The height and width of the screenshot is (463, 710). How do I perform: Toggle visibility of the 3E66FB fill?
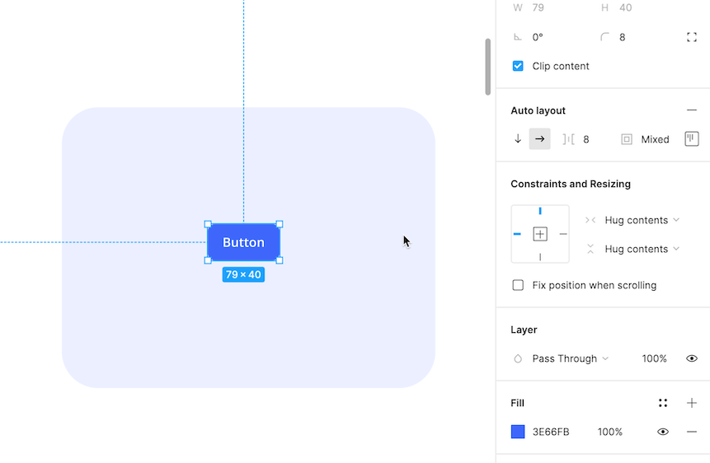pyautogui.click(x=663, y=432)
